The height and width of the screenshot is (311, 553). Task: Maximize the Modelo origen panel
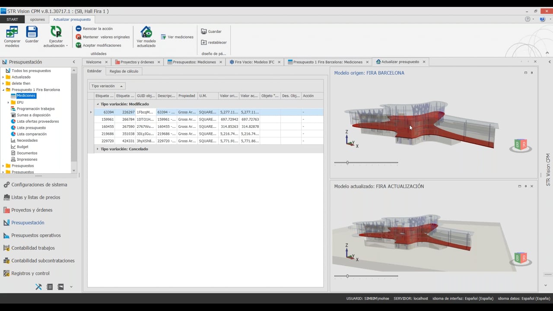[526, 73]
